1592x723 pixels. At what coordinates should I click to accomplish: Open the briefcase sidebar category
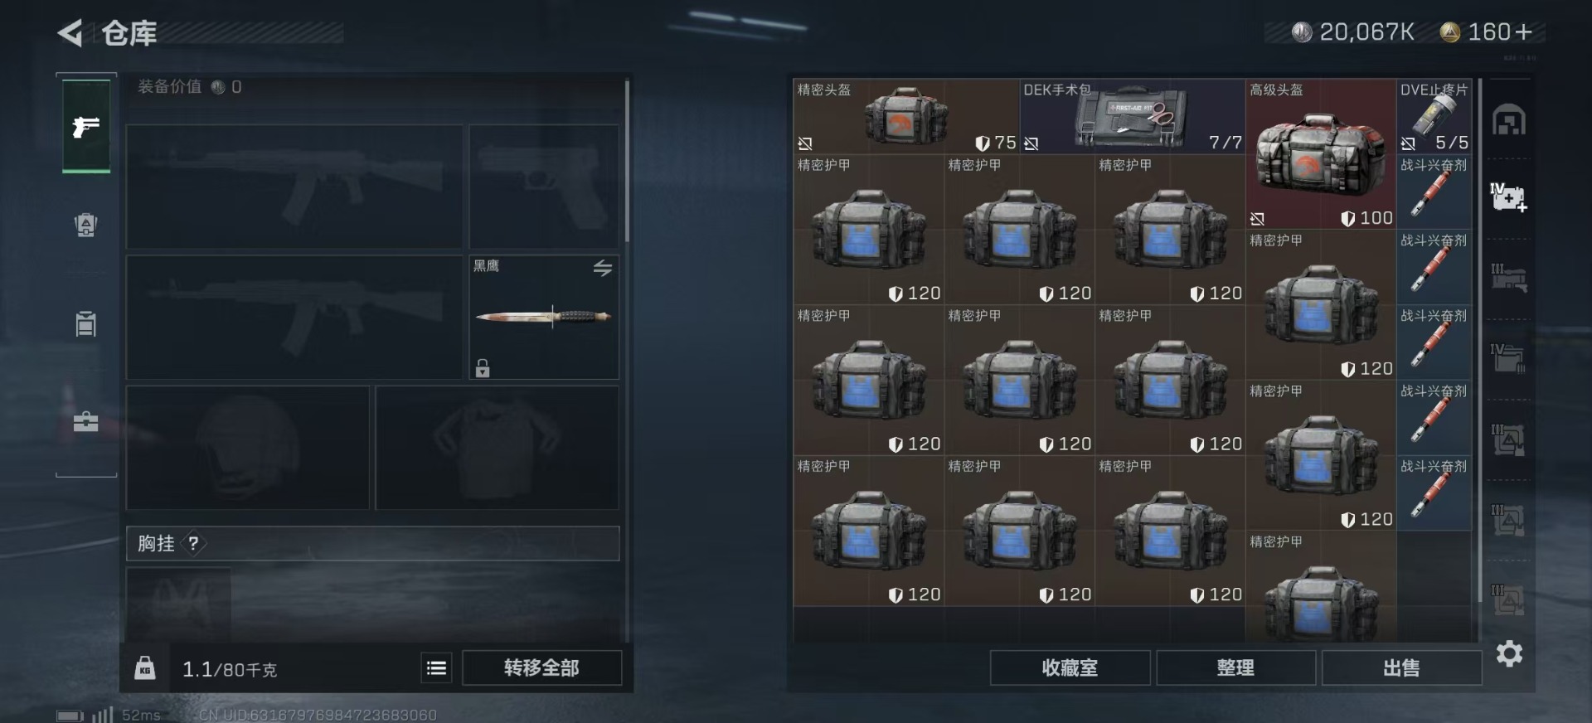pos(86,421)
